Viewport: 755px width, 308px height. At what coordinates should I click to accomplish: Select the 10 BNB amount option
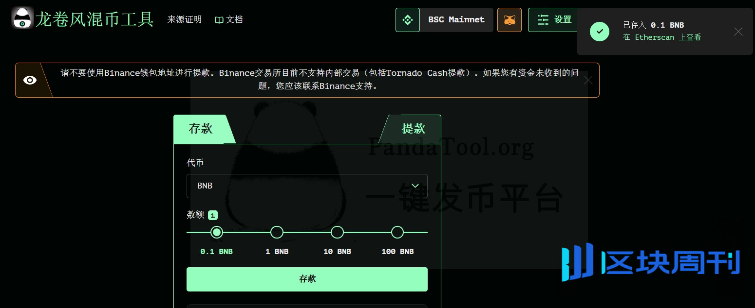coord(337,233)
